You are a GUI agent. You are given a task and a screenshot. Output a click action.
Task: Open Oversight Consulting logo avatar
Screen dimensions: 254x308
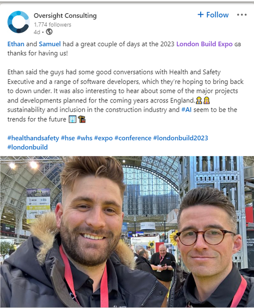click(18, 22)
